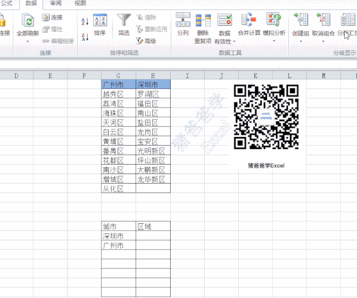Select column E header

click(50, 76)
